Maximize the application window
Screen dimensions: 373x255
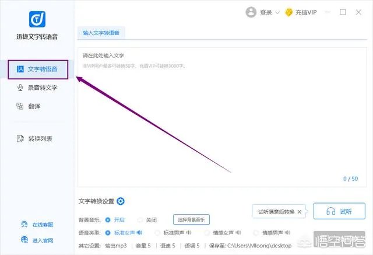pos(343,12)
